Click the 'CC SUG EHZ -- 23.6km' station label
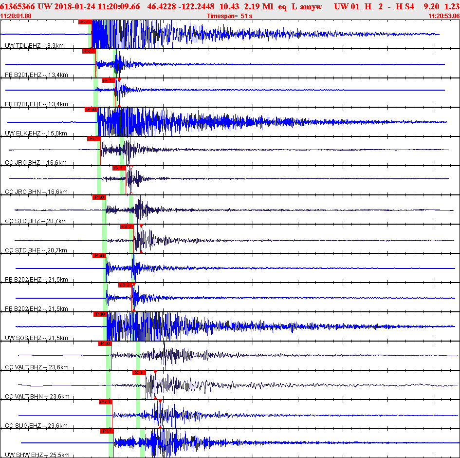This screenshot has width=460, height=458. coord(36,425)
